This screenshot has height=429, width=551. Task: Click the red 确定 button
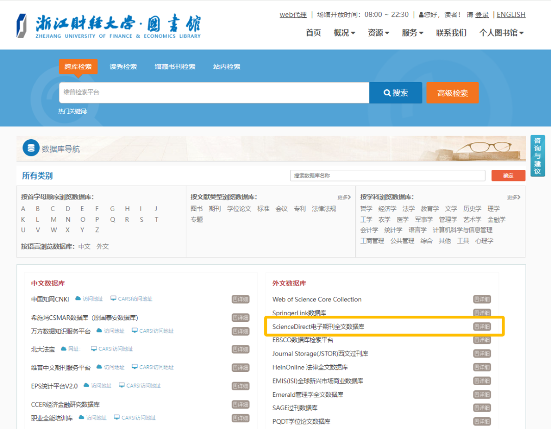[508, 175]
